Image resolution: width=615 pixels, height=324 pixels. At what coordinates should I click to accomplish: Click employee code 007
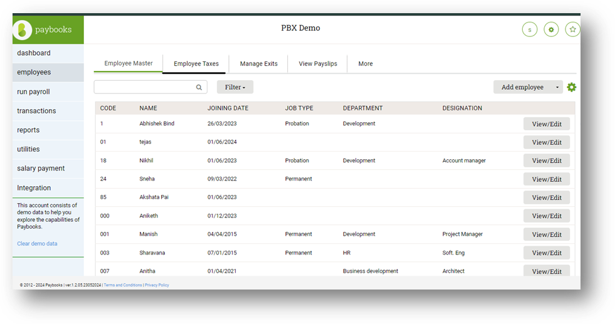point(105,271)
